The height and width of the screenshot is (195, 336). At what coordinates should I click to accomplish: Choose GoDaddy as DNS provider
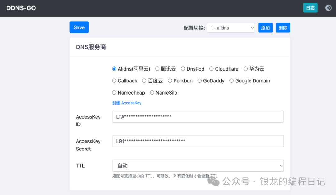coord(200,80)
